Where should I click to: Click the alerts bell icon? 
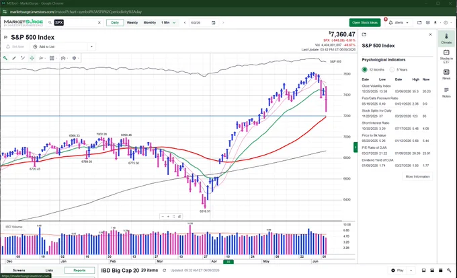[x=390, y=22]
